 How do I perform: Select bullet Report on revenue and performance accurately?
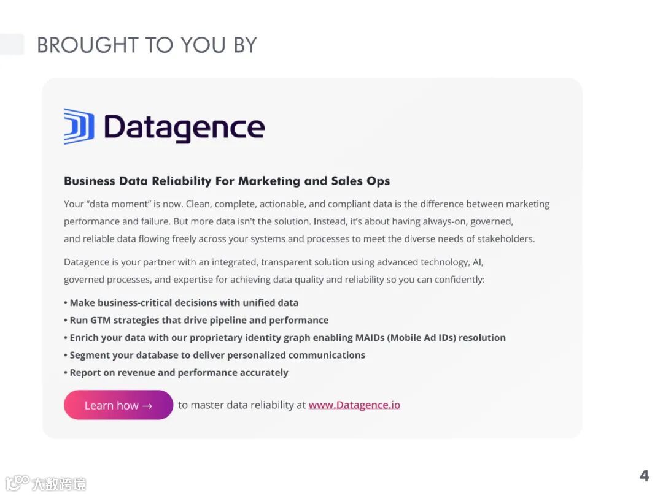coord(176,373)
